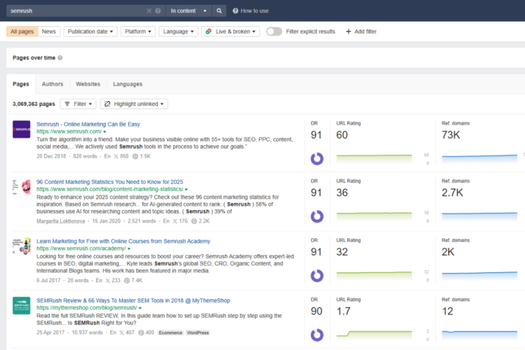Expand the mythemeshop.com URL dropdown arrow
Screen dimensions: 525x350
pyautogui.click(x=140, y=308)
